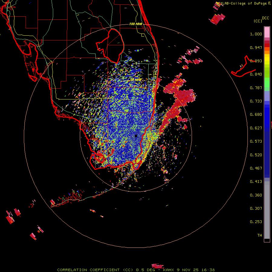Select the 0.627 scale label
Image resolution: width=272 pixels, height=272 pixels.
click(x=256, y=128)
